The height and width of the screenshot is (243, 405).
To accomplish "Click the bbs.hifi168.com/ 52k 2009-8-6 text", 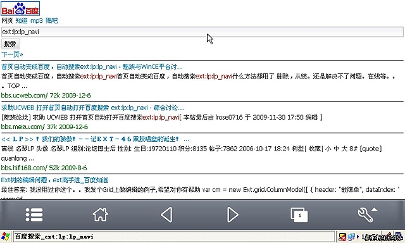I will 44,168.
